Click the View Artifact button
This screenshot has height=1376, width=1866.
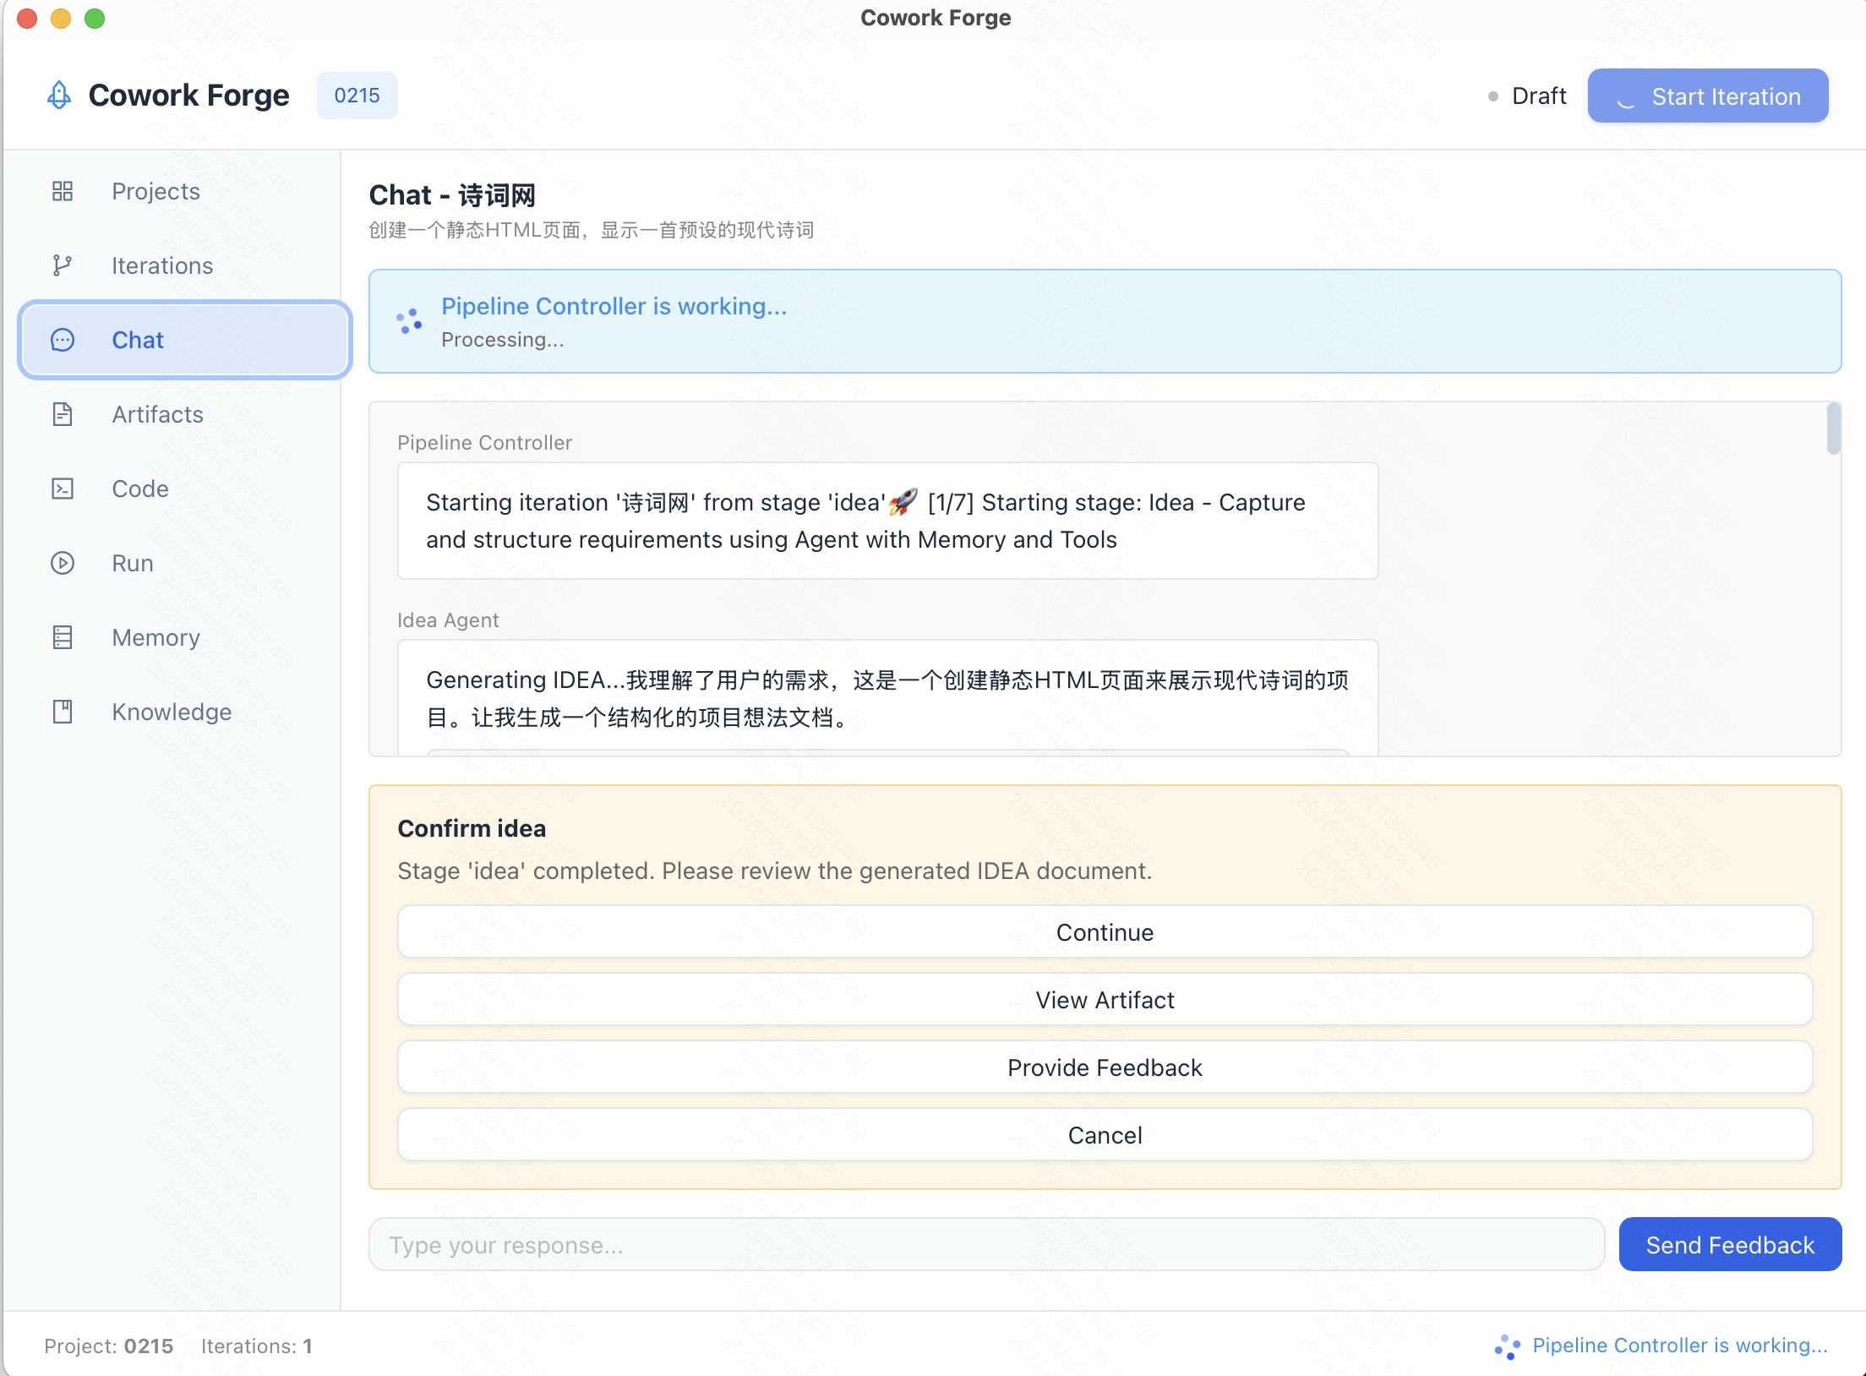(1105, 1000)
